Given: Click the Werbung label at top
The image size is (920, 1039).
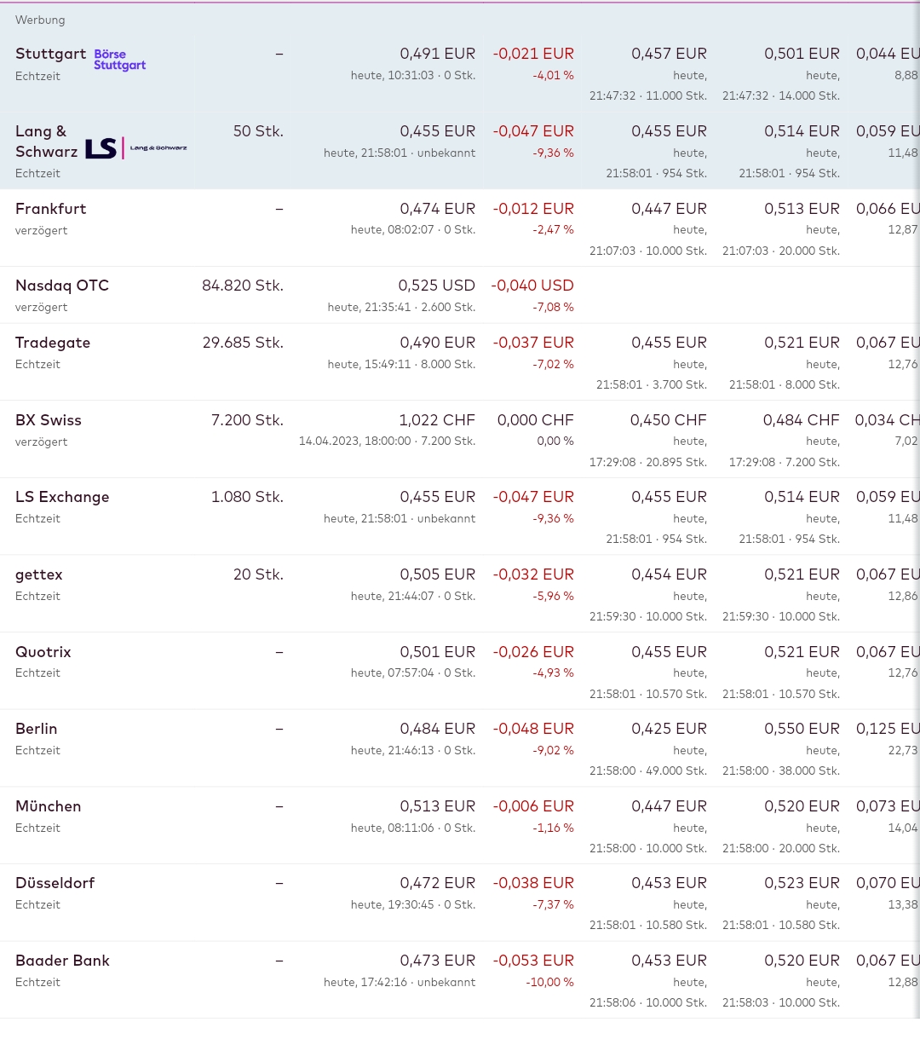Looking at the screenshot, I should (40, 20).
